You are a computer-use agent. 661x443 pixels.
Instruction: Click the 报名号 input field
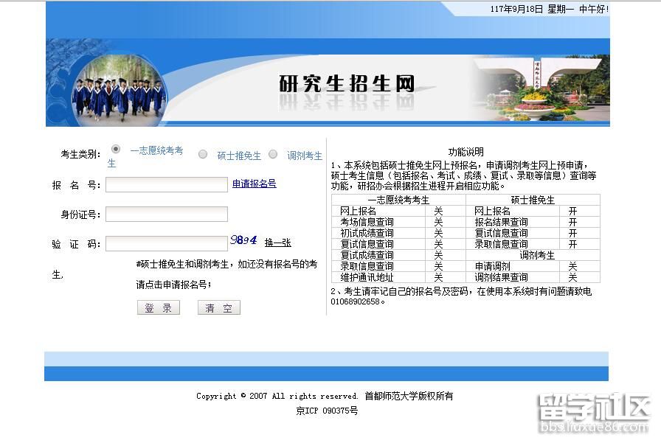point(167,184)
